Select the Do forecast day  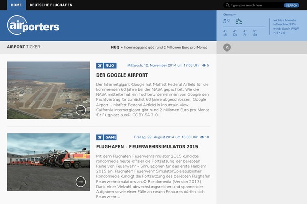click(x=235, y=33)
